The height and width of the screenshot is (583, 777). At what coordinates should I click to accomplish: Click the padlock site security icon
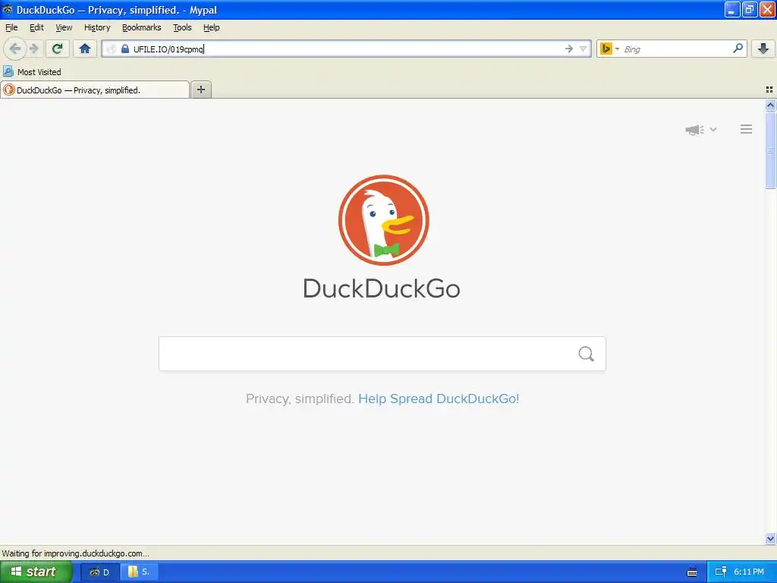tap(125, 49)
